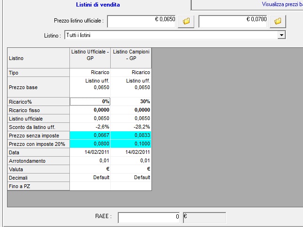Click Valuta € in Listino Ufficiale column
This screenshot has width=303, height=227.
pyautogui.click(x=90, y=169)
